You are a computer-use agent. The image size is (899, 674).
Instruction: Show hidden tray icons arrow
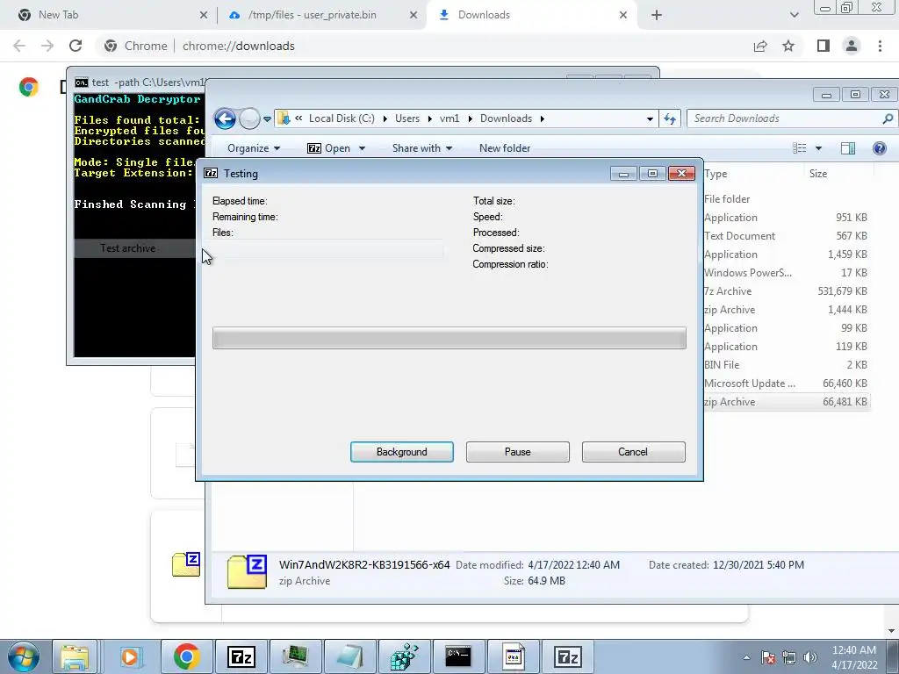746,657
